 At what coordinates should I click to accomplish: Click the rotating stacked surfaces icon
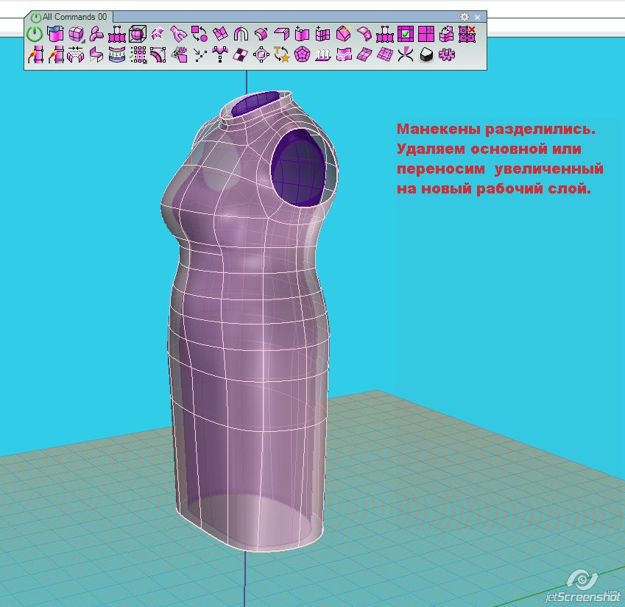(446, 34)
